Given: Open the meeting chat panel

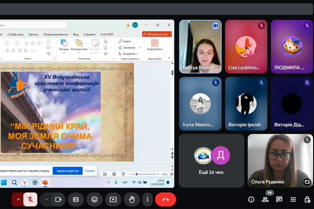Looking at the screenshot, I should coord(279,199).
